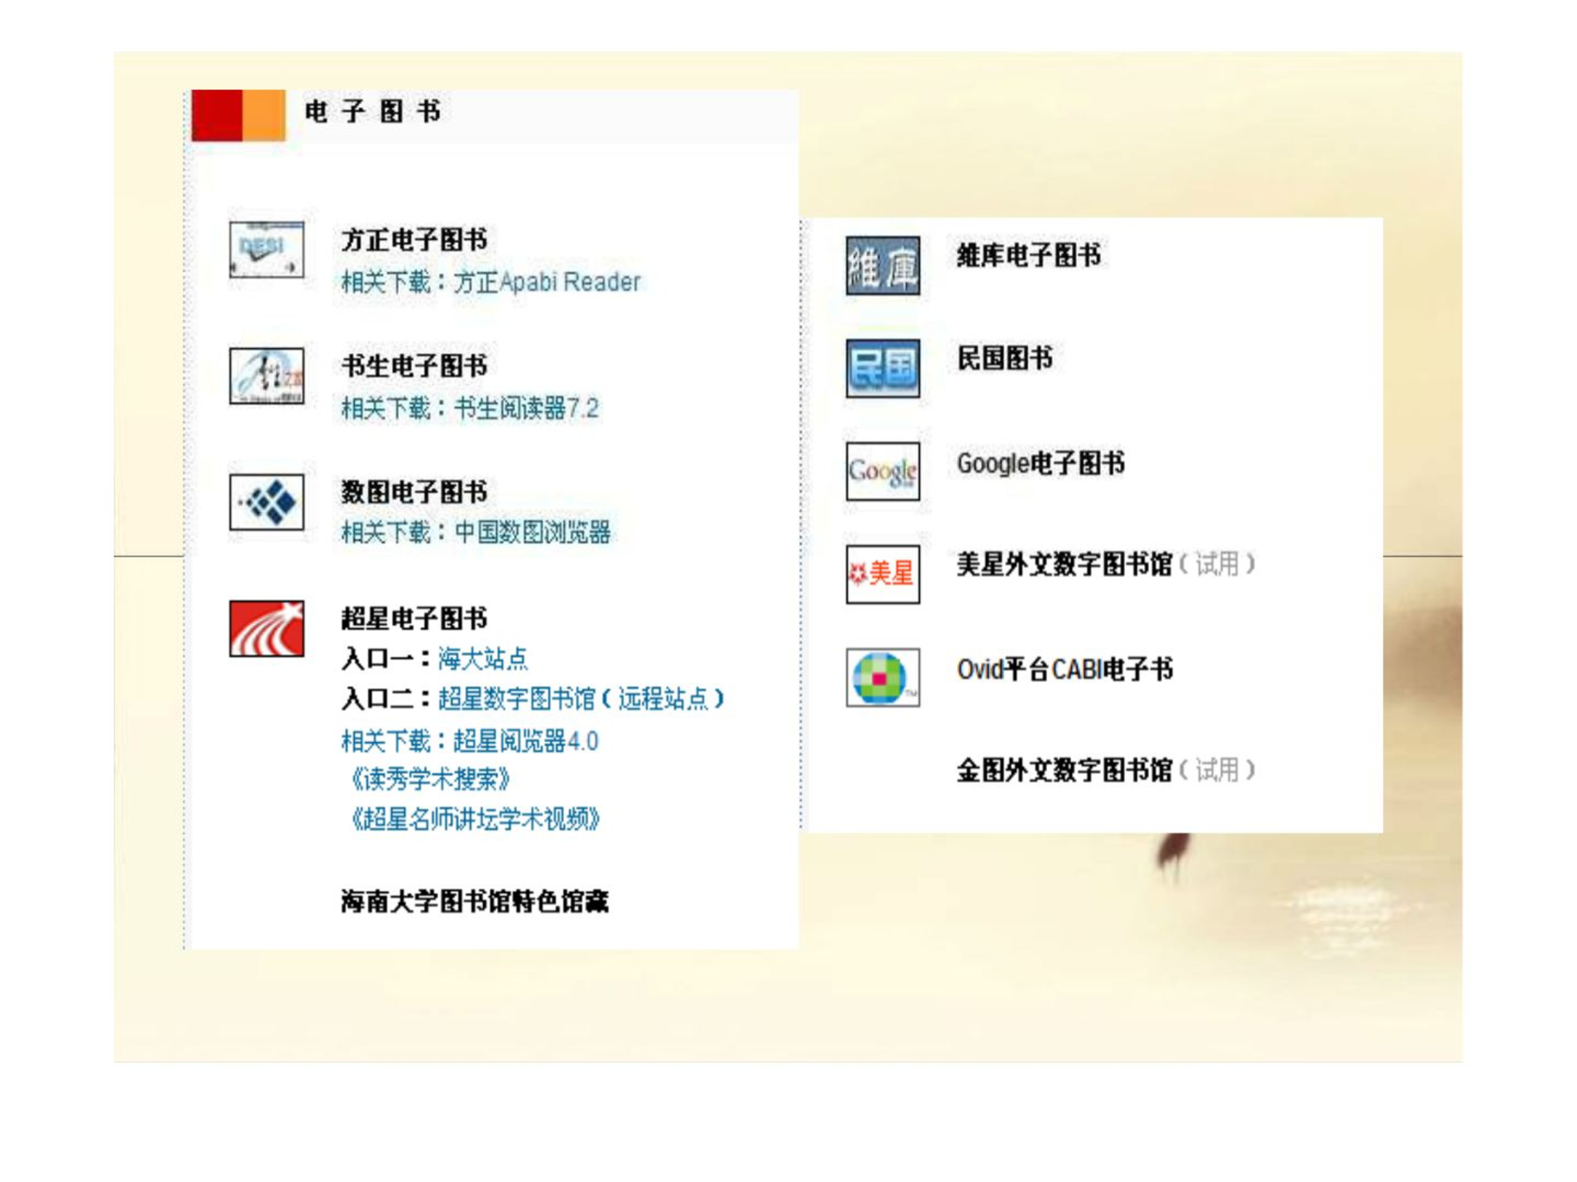Open the 民国图书 title link
This screenshot has width=1577, height=1182.
1005,358
